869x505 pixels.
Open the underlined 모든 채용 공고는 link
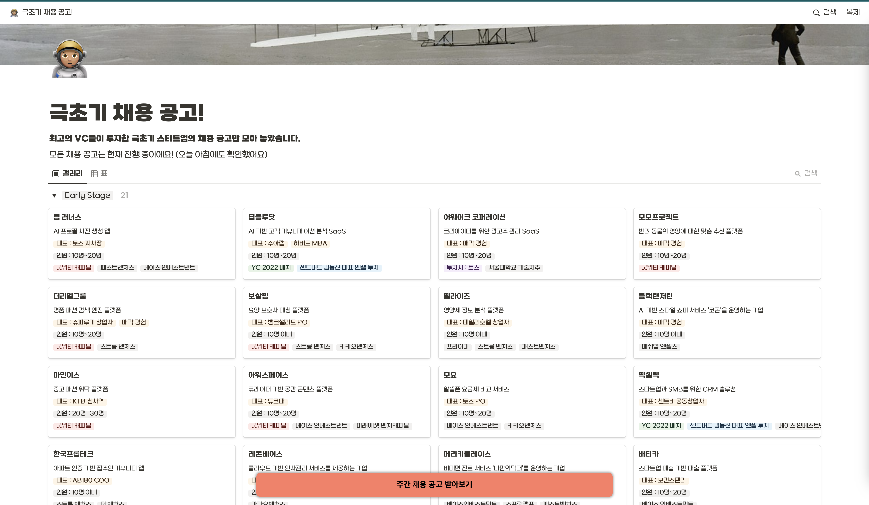pyautogui.click(x=158, y=154)
